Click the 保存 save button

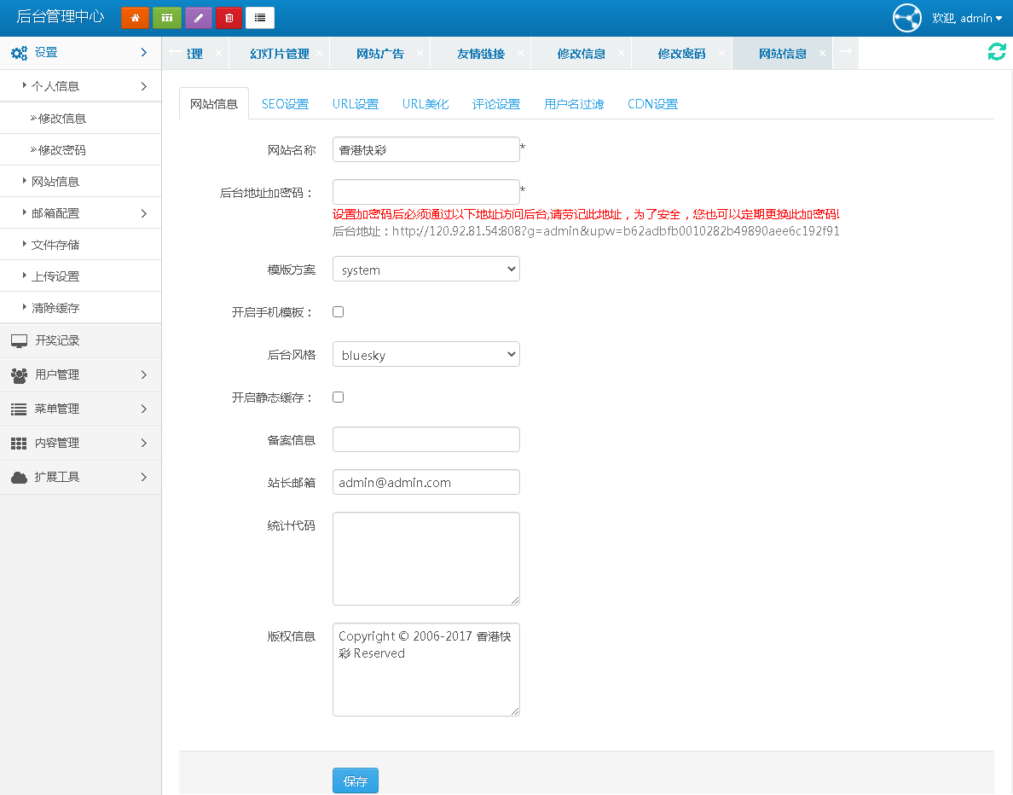pos(355,780)
